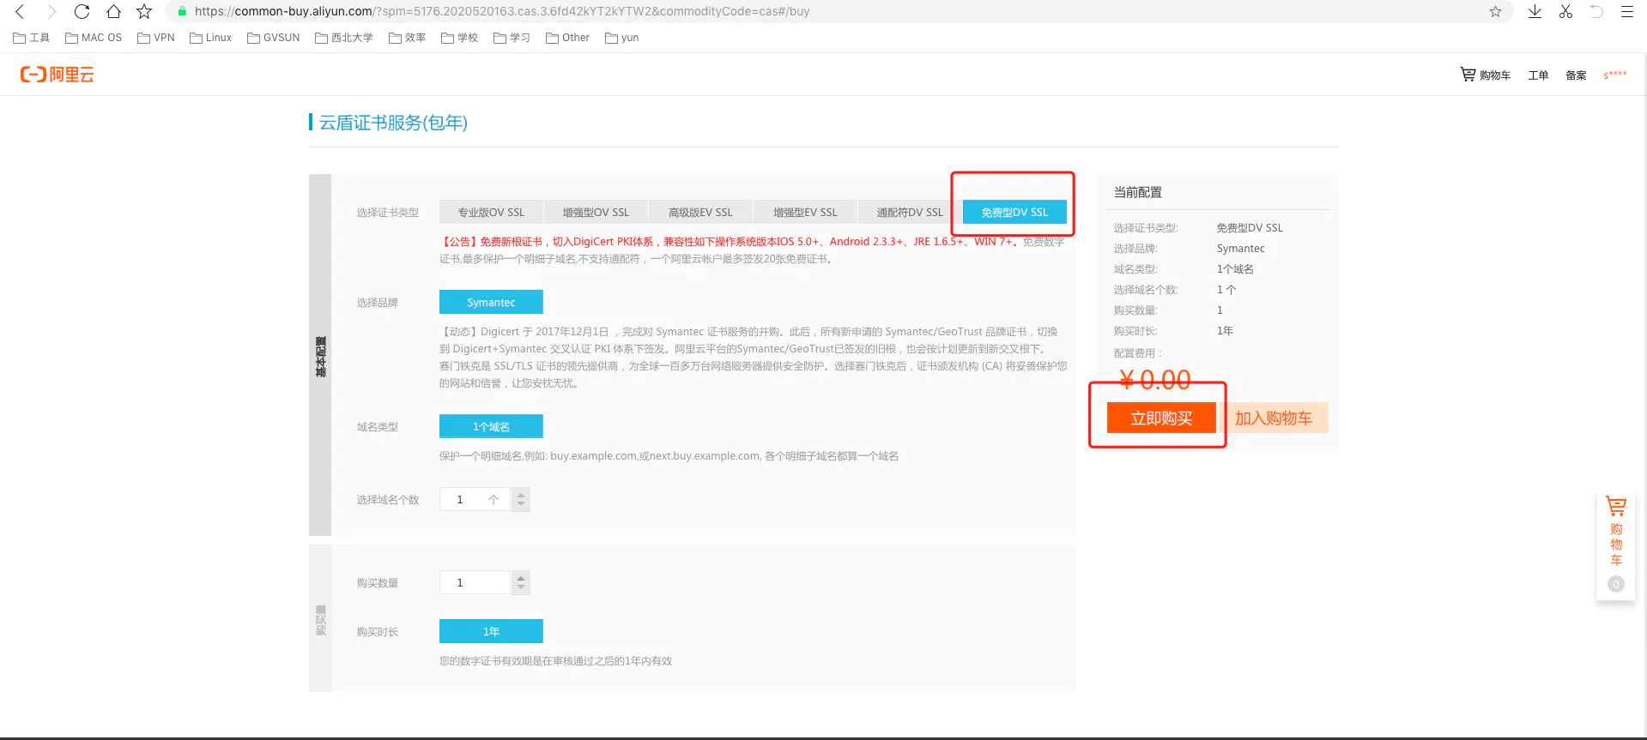Screen dimensions: 1647x740
Task: Click the ¥0.00 configuration price
Action: click(1155, 379)
